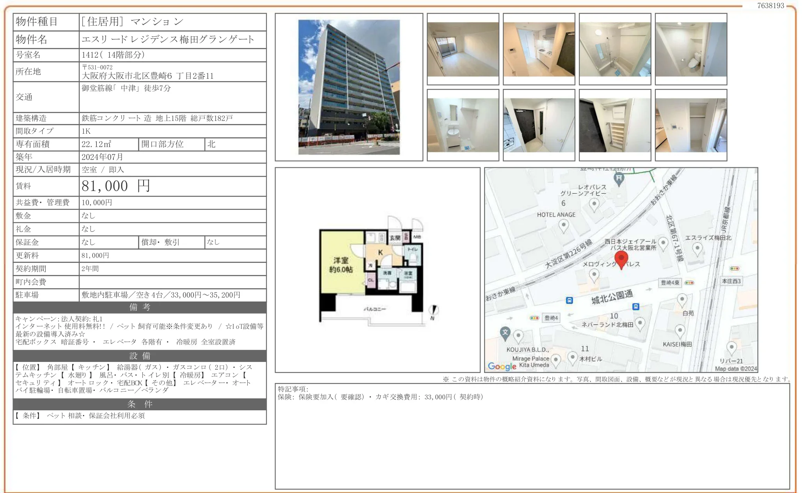Screen dimensions: 802x493
Task: Click the ネバーランド北梅田 map pin
Action: click(x=640, y=323)
